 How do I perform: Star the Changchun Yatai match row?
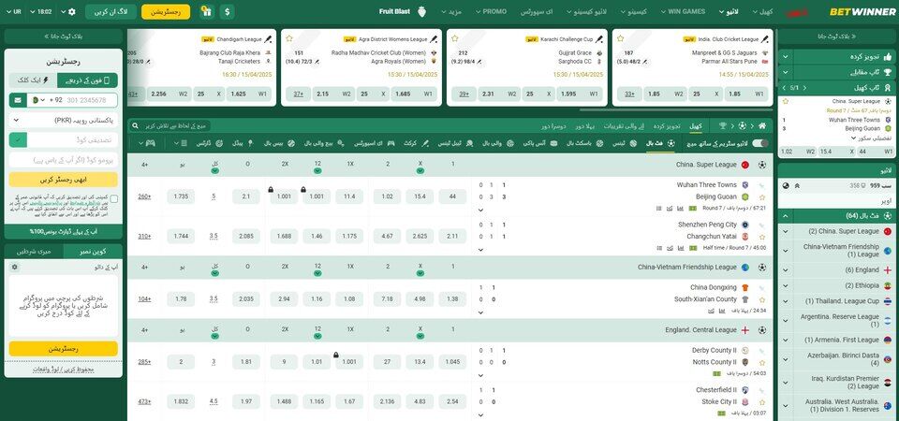point(762,237)
